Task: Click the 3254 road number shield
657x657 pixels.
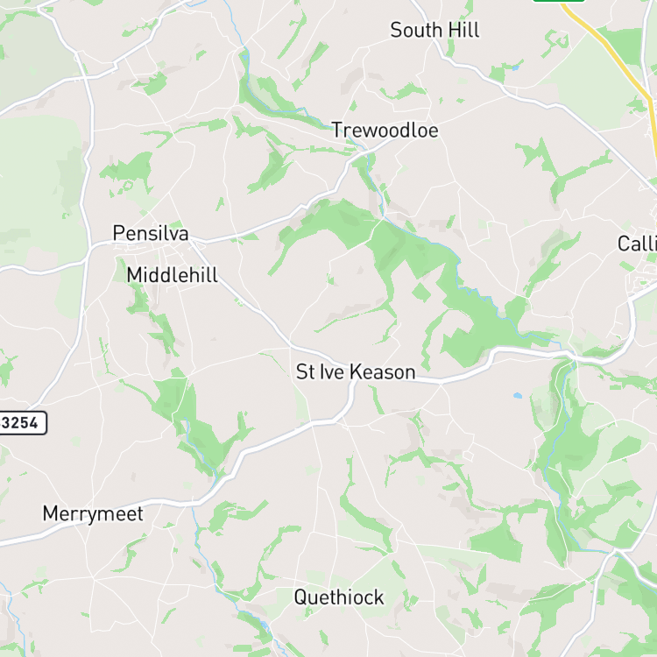Action: tap(22, 423)
